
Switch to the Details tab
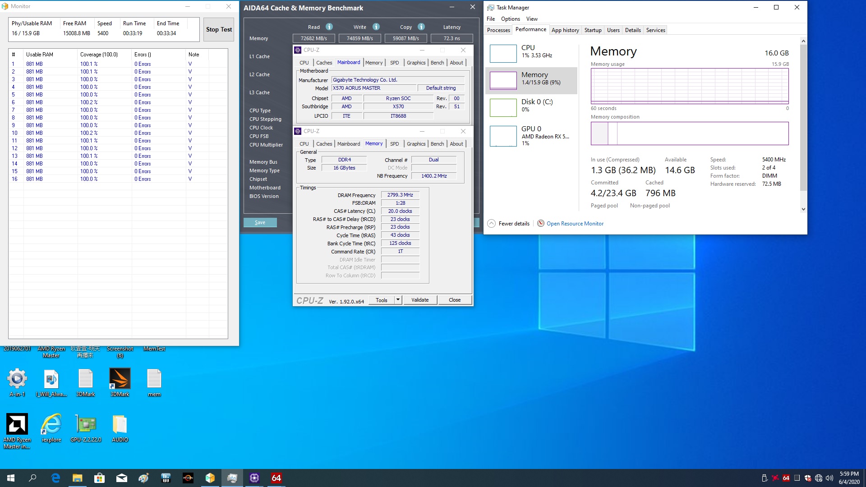click(633, 30)
